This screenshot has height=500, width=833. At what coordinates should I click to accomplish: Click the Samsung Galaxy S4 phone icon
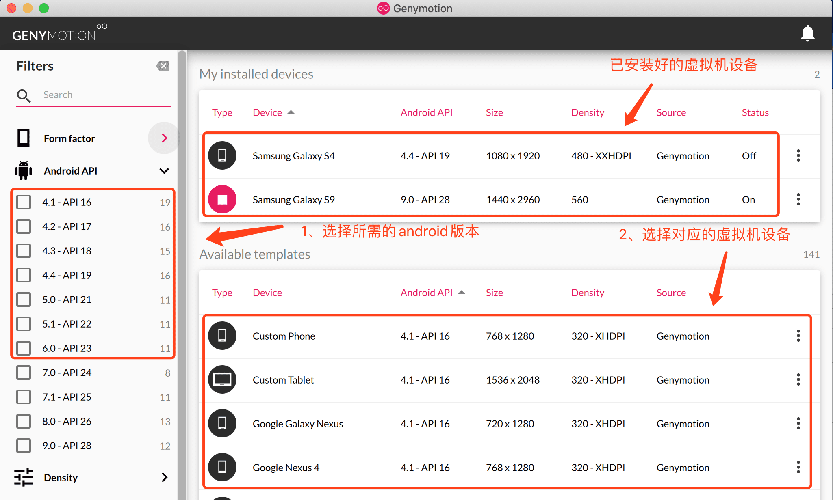pos(222,155)
